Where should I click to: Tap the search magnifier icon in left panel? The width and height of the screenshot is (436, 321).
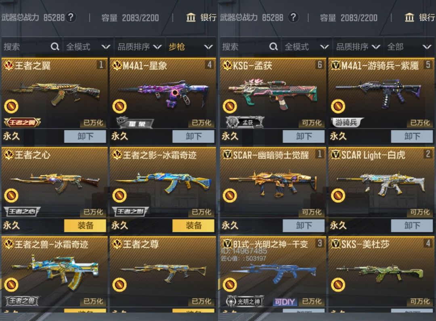[x=55, y=46]
